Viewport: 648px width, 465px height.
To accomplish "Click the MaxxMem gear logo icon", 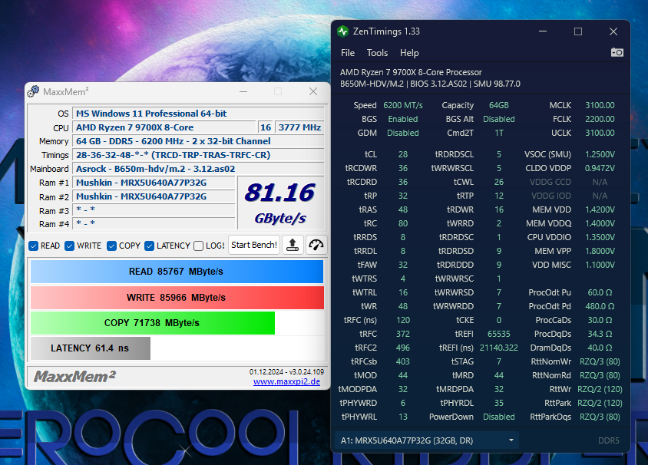I will click(34, 91).
